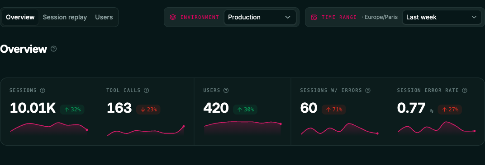Switch to the Overview tab

20,17
